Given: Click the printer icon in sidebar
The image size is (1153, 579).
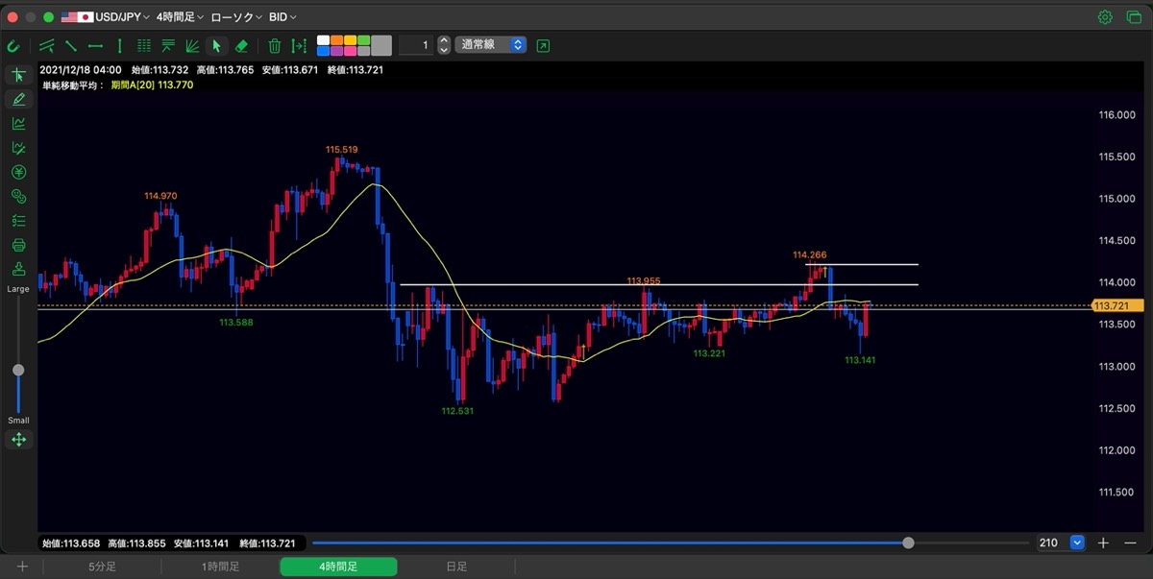Looking at the screenshot, I should tap(18, 245).
